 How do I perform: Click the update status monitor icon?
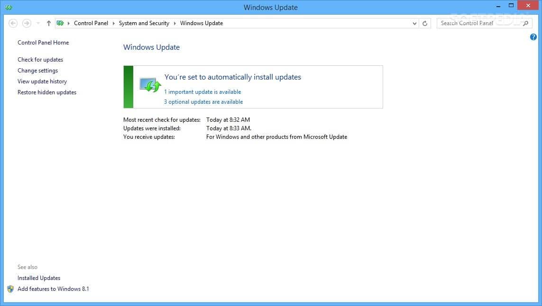coord(150,85)
